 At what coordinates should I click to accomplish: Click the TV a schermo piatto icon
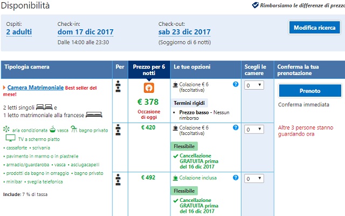point(10,138)
